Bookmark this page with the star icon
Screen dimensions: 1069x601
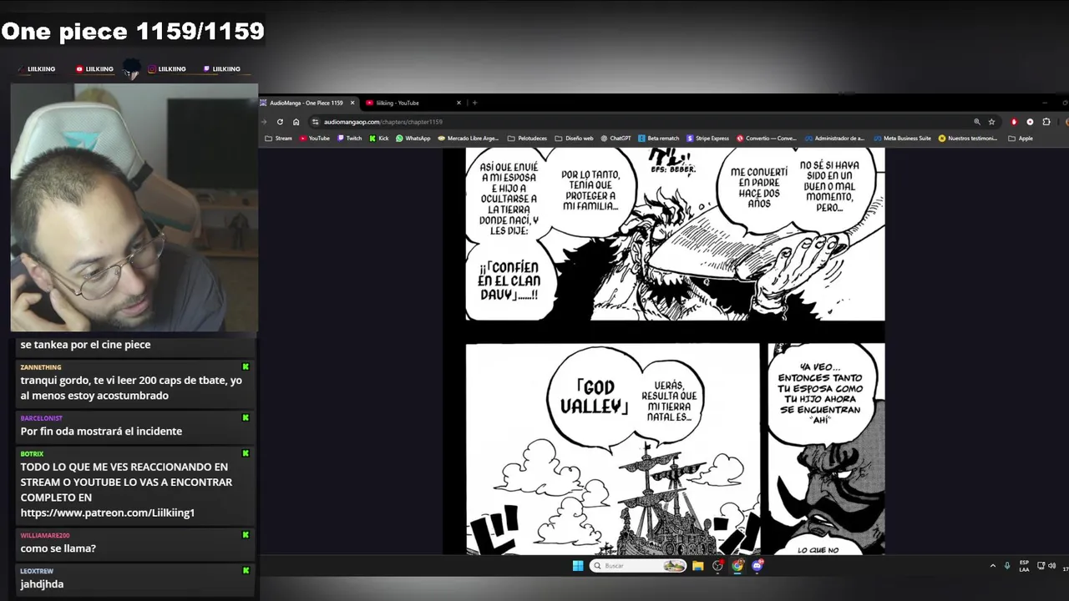pyautogui.click(x=991, y=122)
